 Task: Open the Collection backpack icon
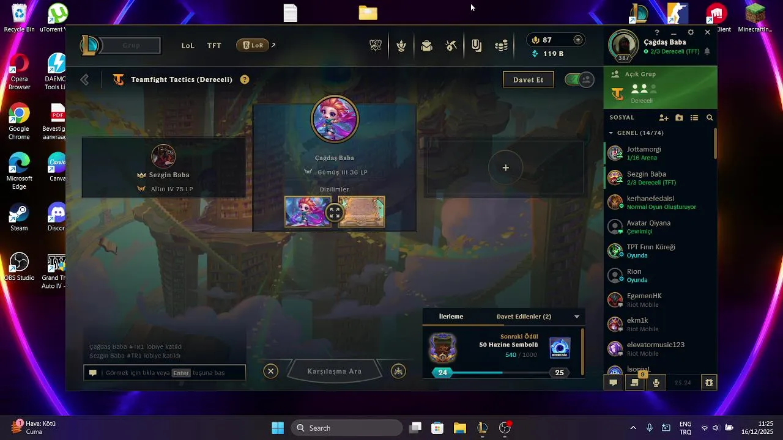[x=426, y=45]
